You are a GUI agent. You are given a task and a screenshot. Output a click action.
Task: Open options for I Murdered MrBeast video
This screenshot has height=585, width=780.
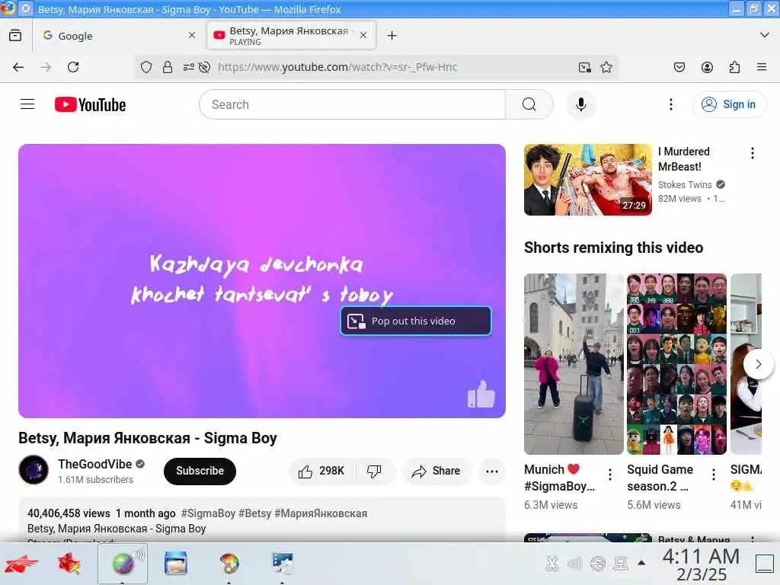point(752,153)
